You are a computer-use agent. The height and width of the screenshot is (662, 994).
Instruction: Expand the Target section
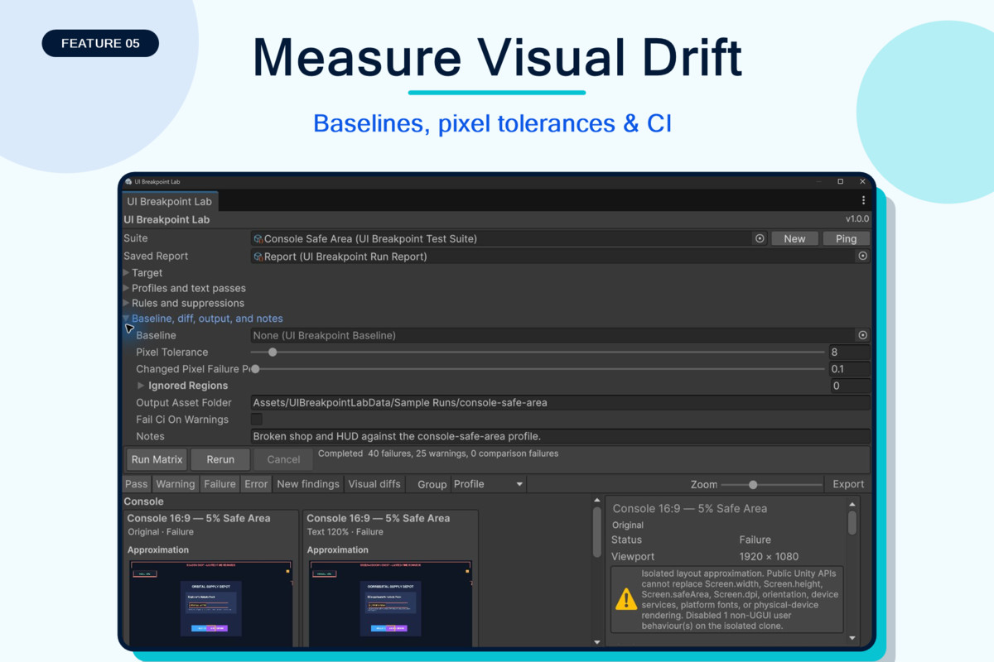click(127, 272)
